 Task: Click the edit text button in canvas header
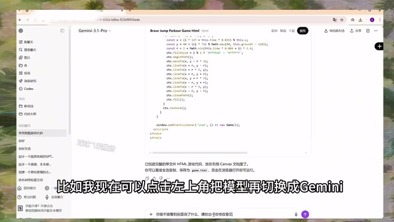tap(283, 31)
